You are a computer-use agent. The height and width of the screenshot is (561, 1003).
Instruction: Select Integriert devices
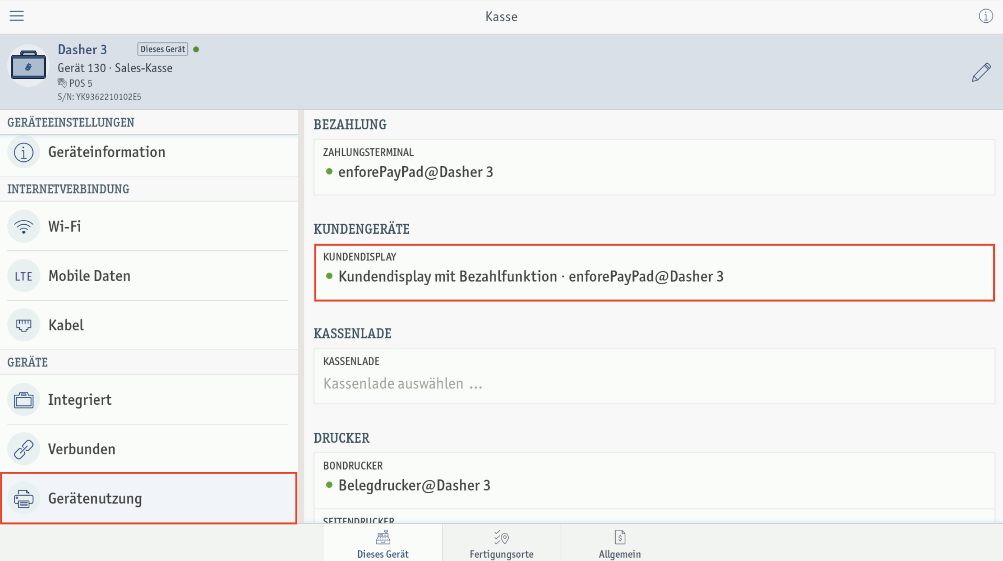(x=149, y=400)
